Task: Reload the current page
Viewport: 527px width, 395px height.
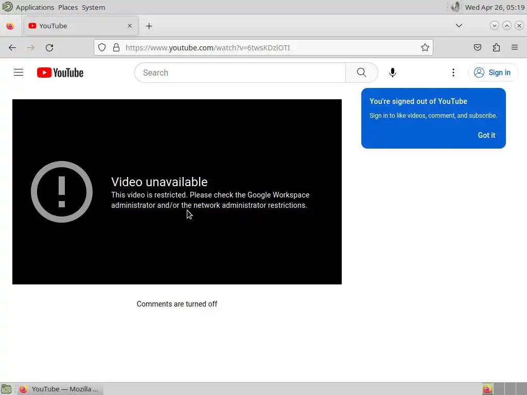Action: pyautogui.click(x=49, y=48)
